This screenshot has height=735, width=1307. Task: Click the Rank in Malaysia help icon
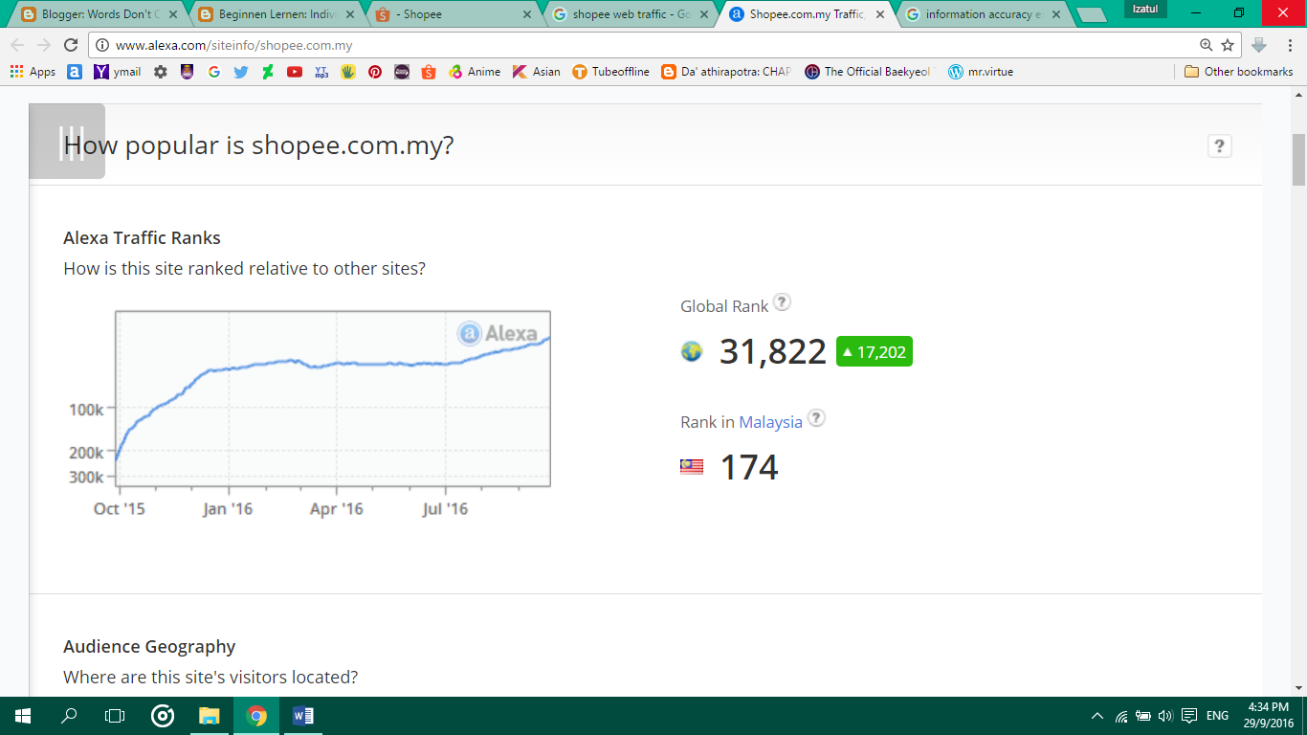816,418
